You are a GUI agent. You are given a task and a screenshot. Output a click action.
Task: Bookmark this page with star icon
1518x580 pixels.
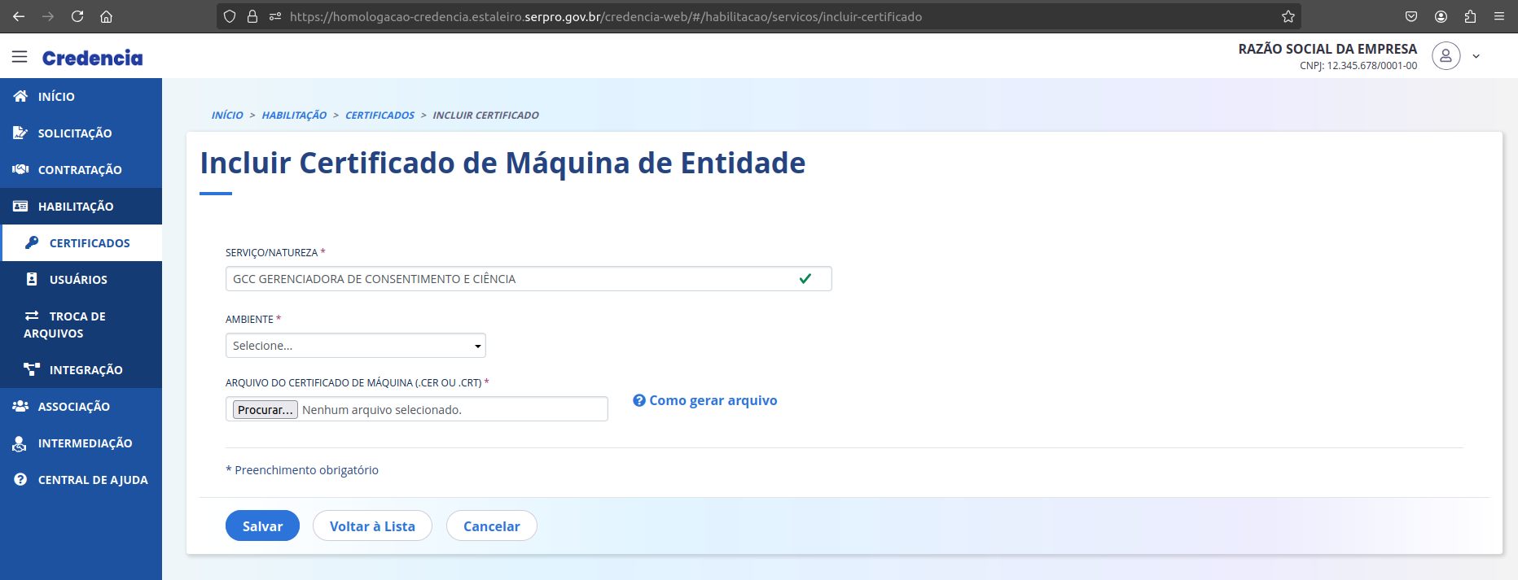click(1288, 16)
